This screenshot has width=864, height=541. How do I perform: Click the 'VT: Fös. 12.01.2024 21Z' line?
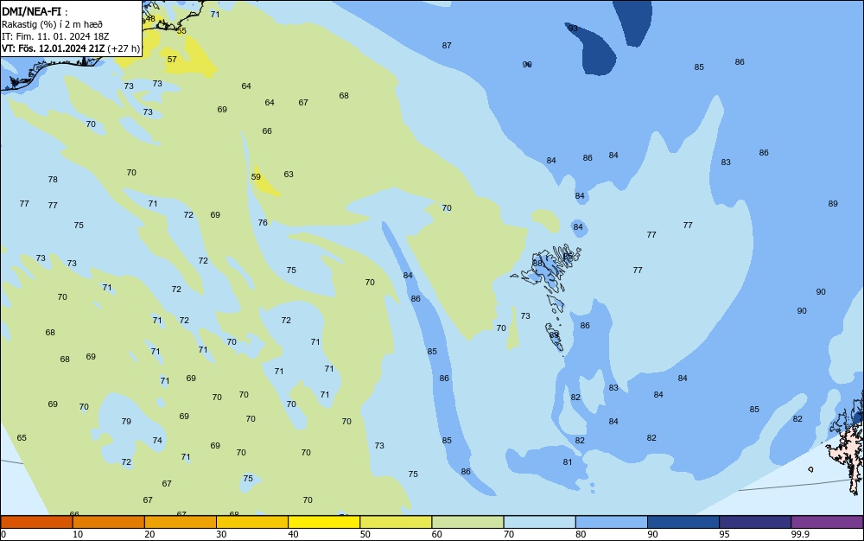[53, 48]
